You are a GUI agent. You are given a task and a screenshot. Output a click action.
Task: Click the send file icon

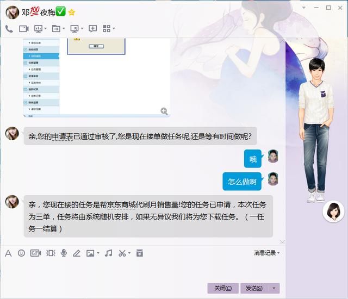(56, 29)
